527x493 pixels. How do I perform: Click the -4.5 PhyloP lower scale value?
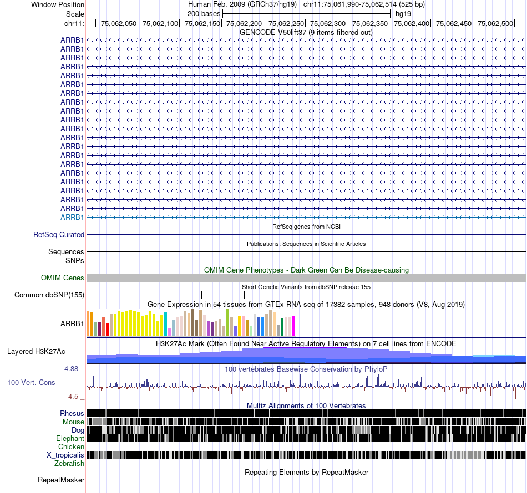point(72,397)
